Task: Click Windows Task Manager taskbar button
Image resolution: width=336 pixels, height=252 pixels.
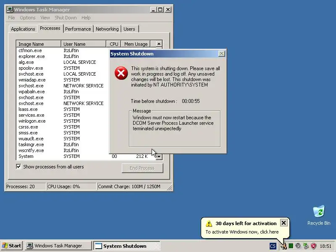Action: click(58, 246)
